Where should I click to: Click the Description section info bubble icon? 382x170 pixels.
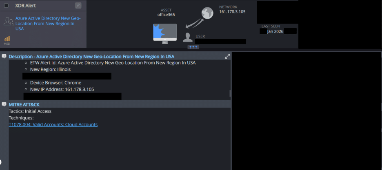coord(4,56)
